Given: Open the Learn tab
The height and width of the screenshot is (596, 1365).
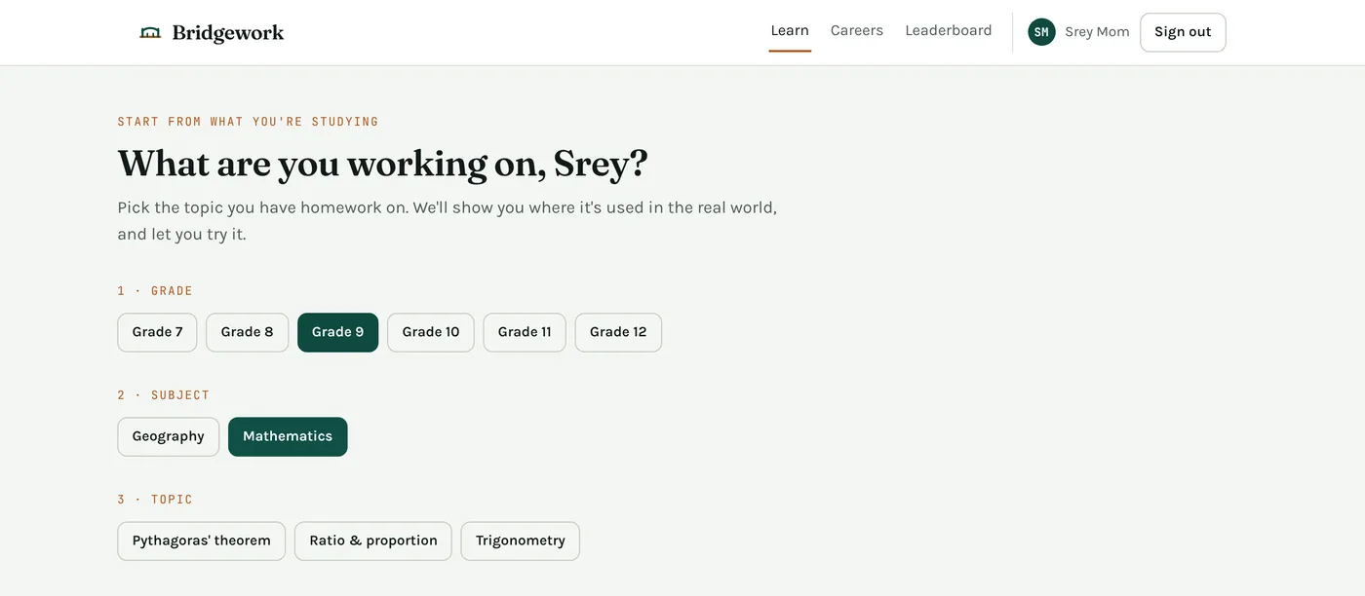Looking at the screenshot, I should pos(790,31).
